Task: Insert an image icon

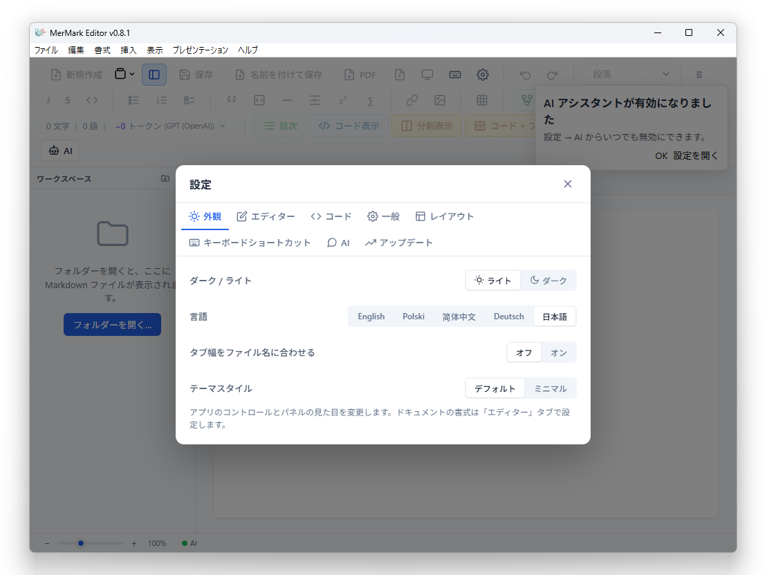Action: (x=440, y=100)
